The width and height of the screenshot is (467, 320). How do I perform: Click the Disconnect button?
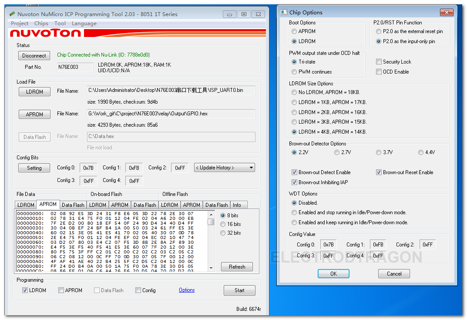[34, 56]
